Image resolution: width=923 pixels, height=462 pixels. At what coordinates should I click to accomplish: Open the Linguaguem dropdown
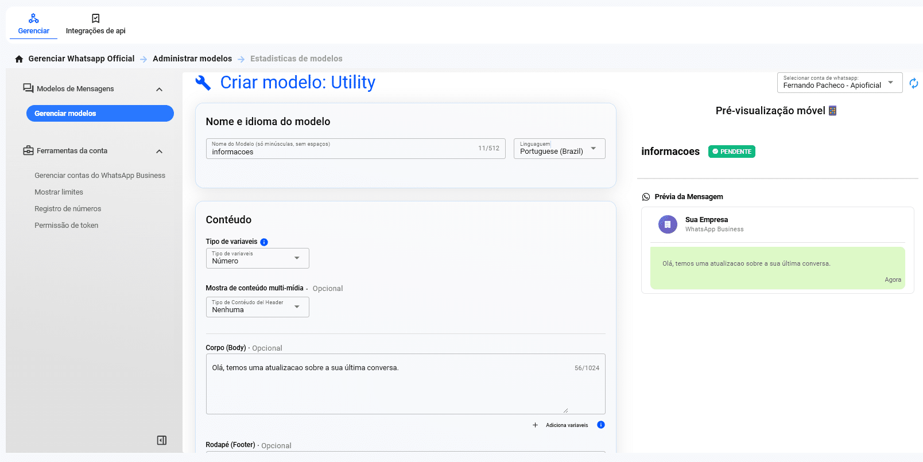click(559, 149)
